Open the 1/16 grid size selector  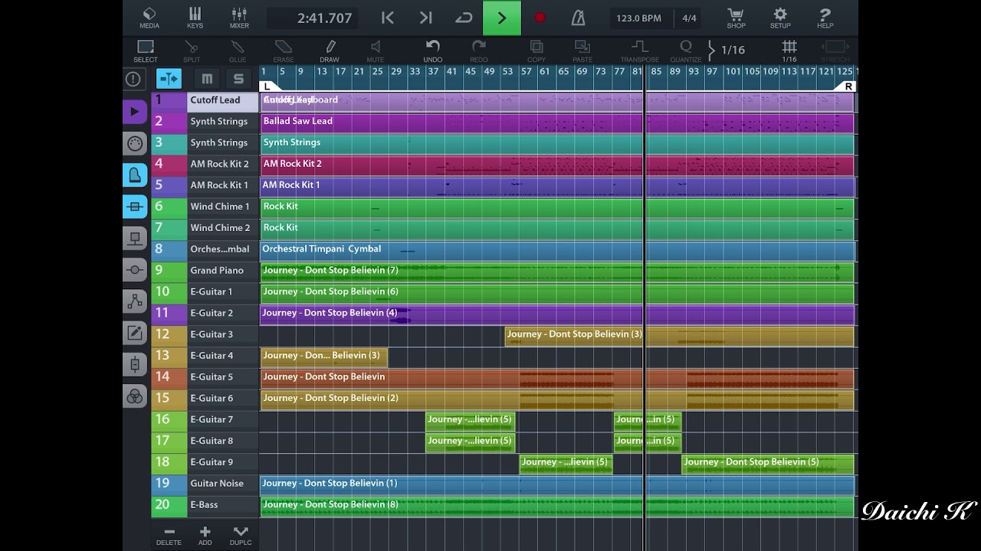point(789,51)
